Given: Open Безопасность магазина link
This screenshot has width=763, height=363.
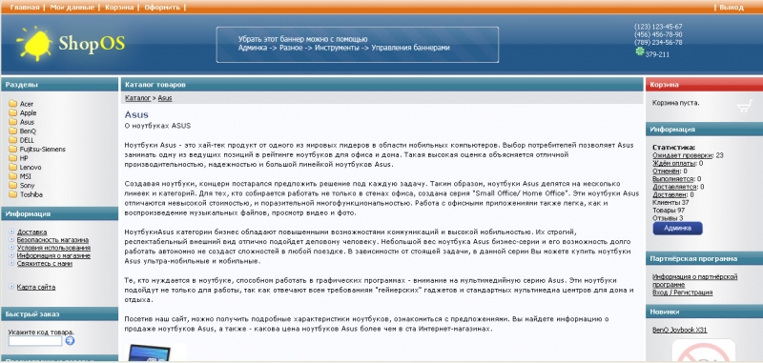Looking at the screenshot, I should 52,240.
